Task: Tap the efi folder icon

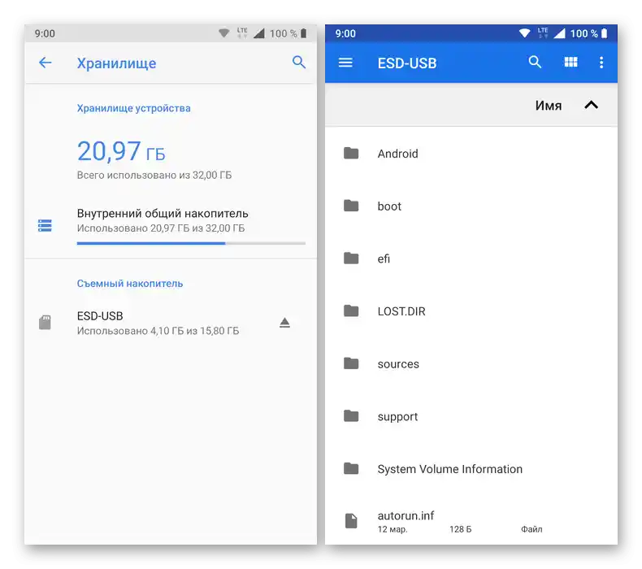Action: click(x=351, y=258)
